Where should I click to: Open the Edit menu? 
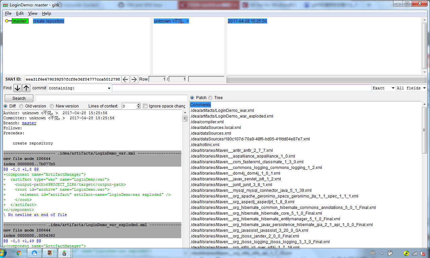(x=20, y=13)
